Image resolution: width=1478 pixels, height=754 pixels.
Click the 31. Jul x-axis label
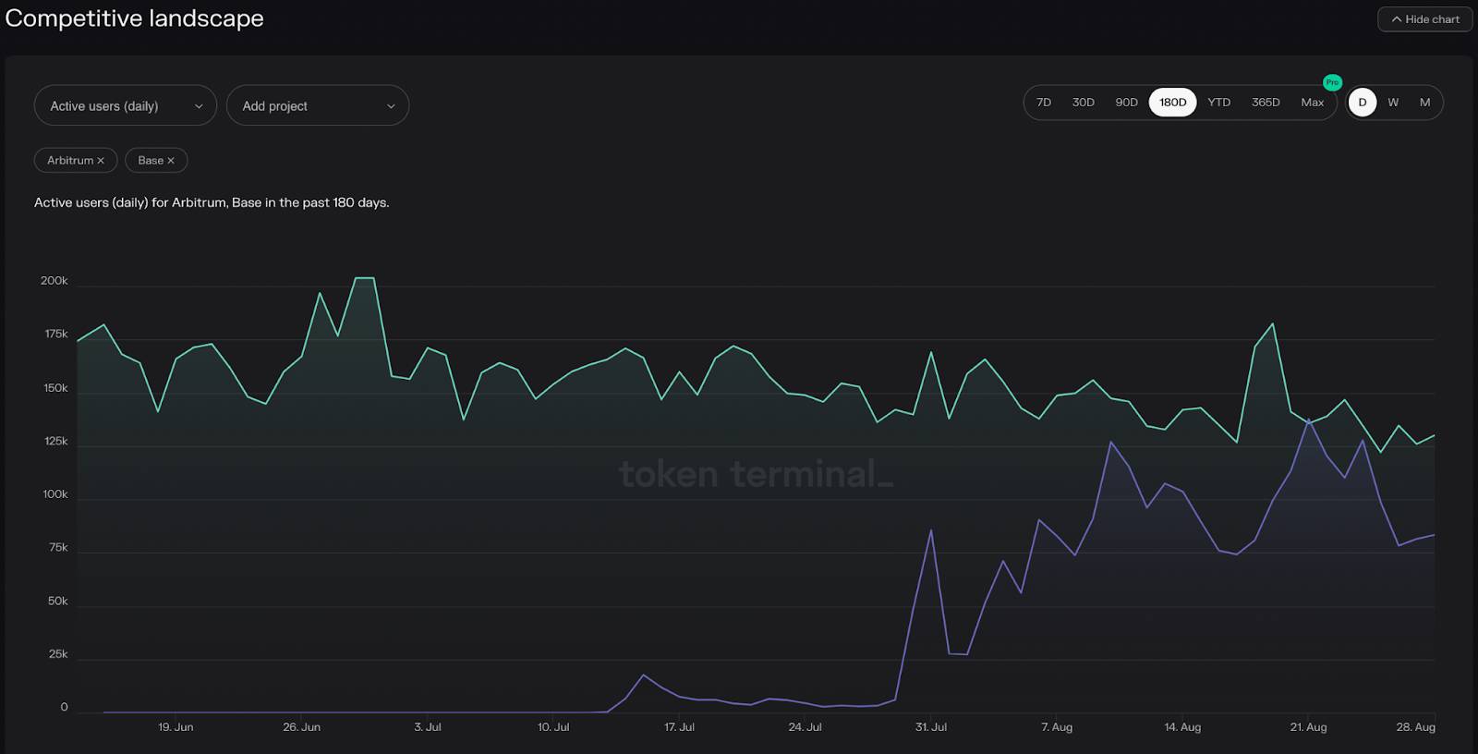931,727
